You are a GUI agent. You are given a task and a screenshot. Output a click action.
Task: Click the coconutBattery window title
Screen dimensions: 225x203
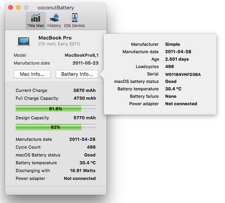click(56, 8)
